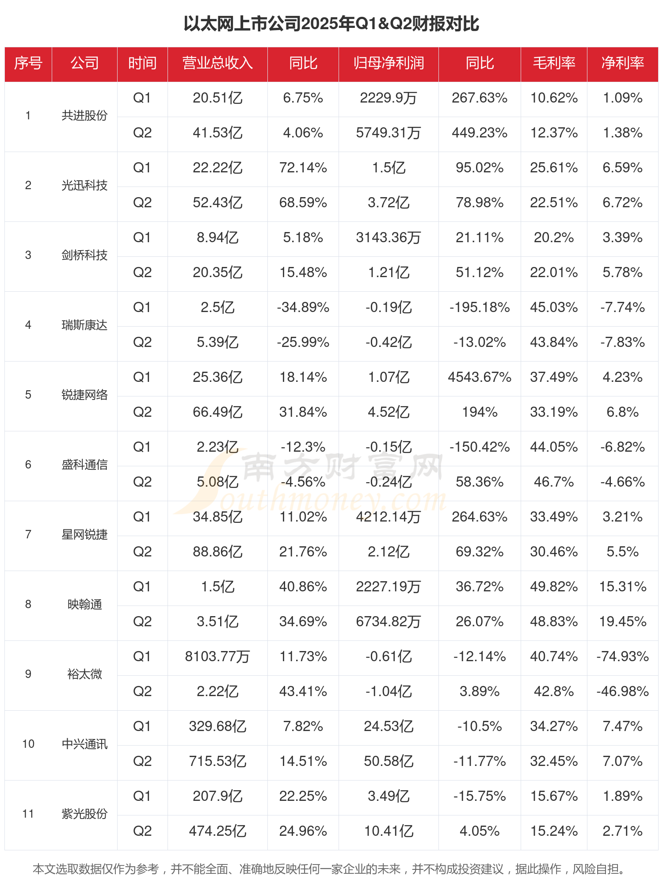Click the 公司 column header

point(84,64)
